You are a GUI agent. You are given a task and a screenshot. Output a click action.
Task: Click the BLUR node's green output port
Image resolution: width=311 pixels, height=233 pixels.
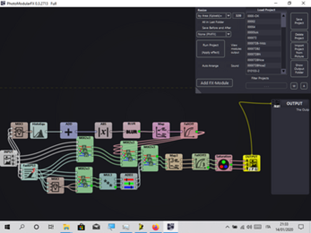(x=139, y=132)
